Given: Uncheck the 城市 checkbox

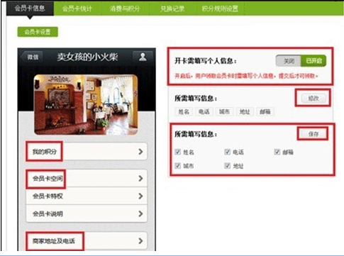Looking at the screenshot, I should click(177, 166).
